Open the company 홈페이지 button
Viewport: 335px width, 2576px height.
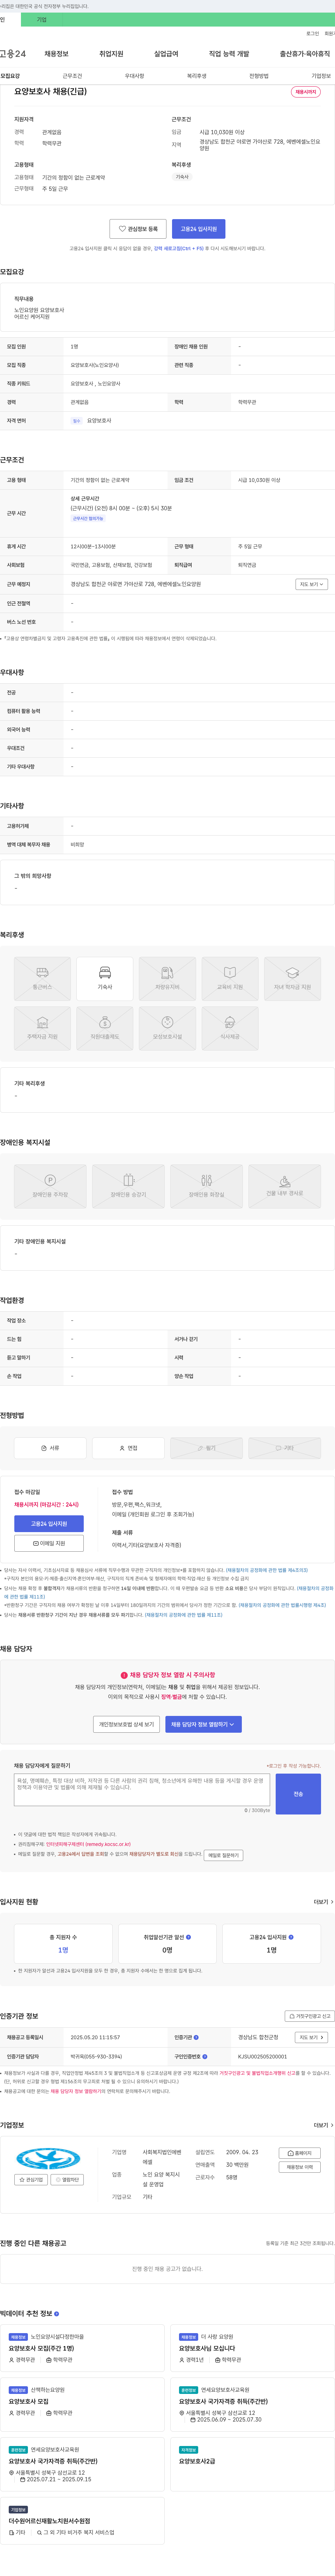(300, 2153)
